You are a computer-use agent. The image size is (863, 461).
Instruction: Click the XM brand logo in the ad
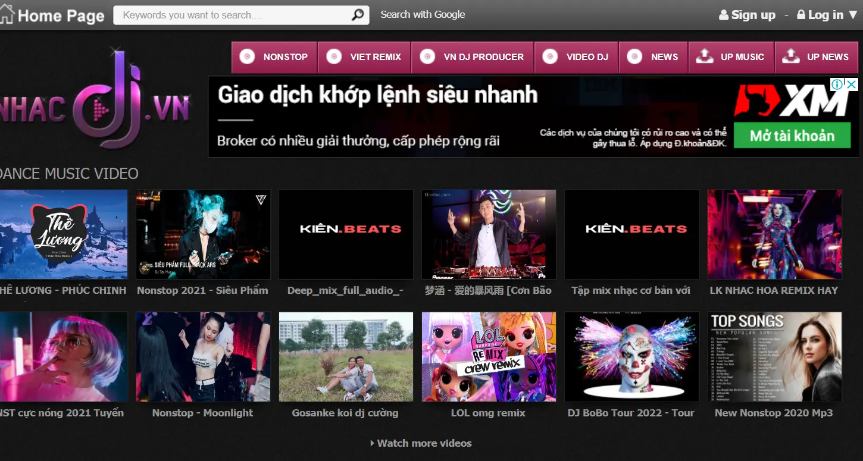click(x=792, y=100)
